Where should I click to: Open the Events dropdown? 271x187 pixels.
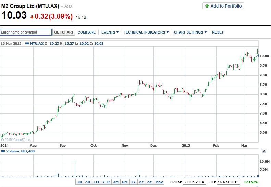pos(110,32)
